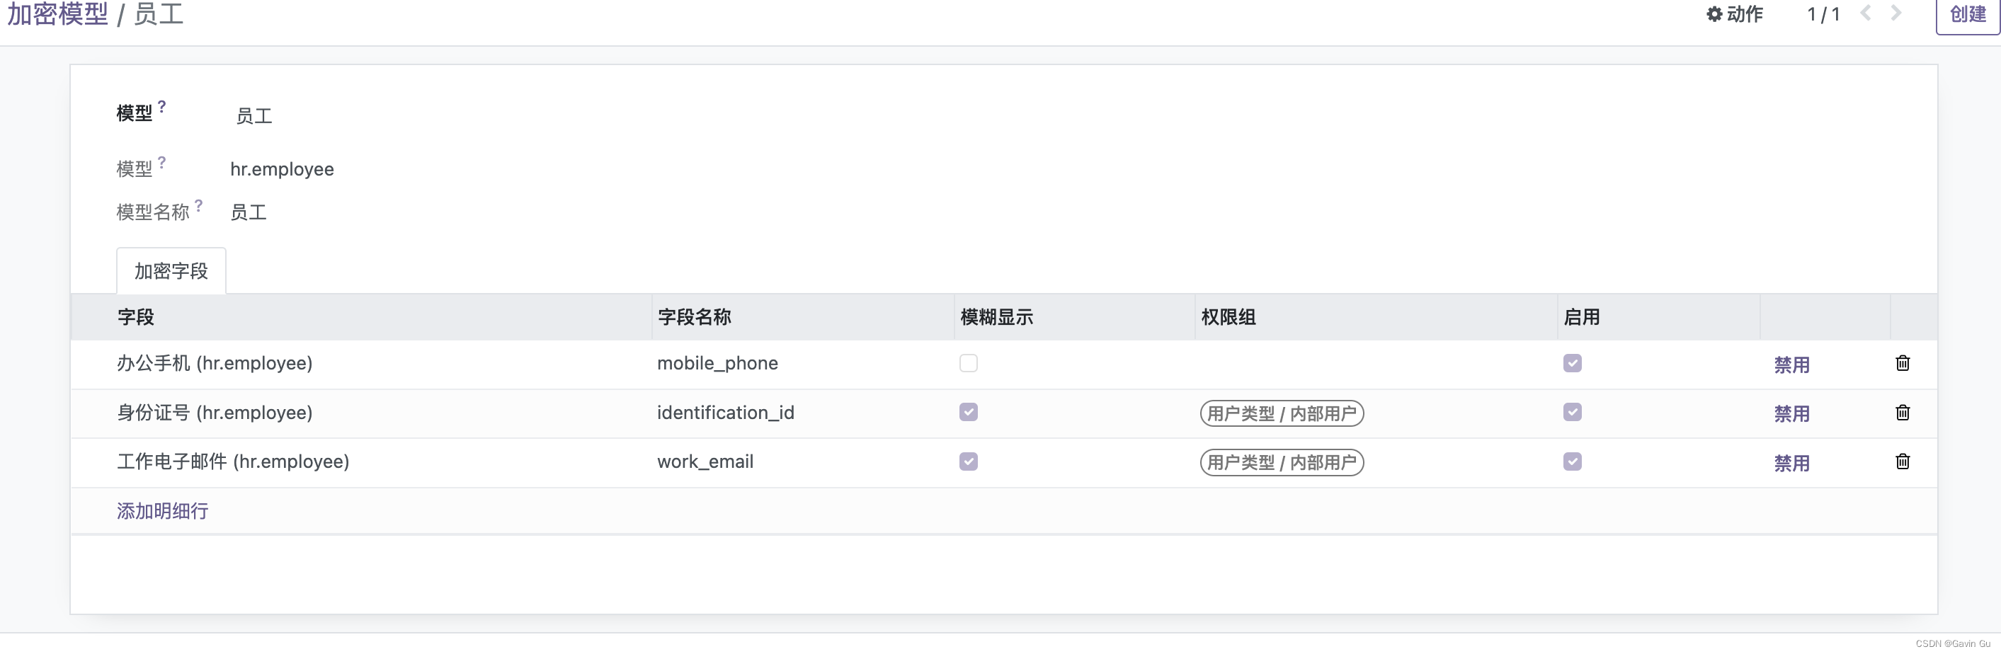The image size is (2001, 654).
Task: Toggle 模糊显示 checkbox for work_email
Action: [x=968, y=461]
